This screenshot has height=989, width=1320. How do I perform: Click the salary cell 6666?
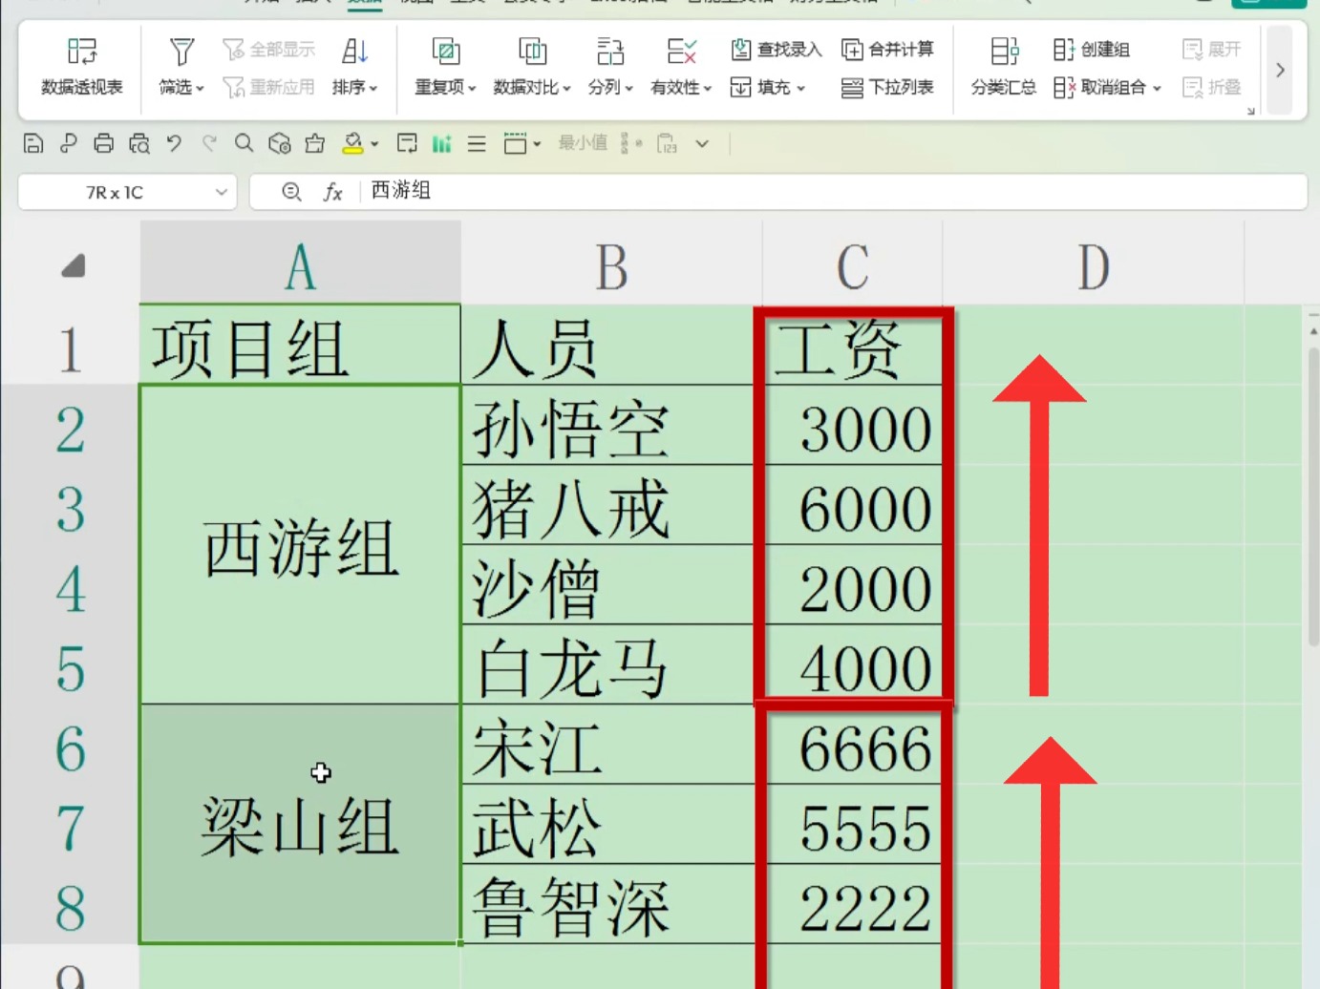(852, 745)
